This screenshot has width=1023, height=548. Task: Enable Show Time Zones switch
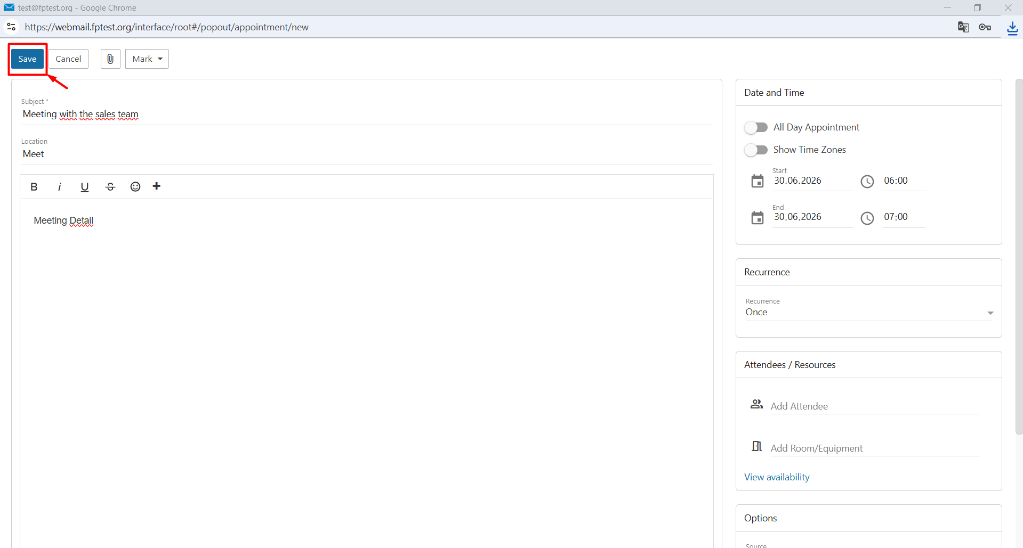coord(756,150)
